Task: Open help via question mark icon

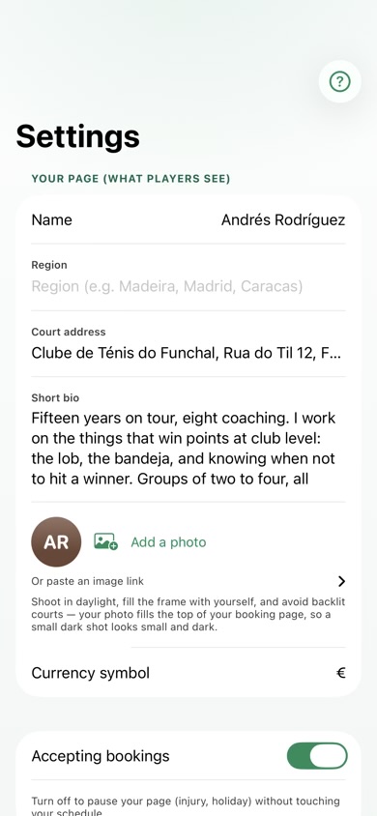Action: (340, 81)
